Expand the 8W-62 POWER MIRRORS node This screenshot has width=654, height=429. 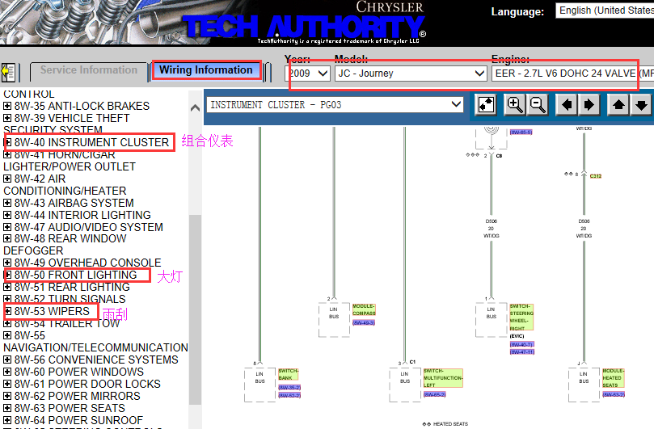click(x=7, y=396)
